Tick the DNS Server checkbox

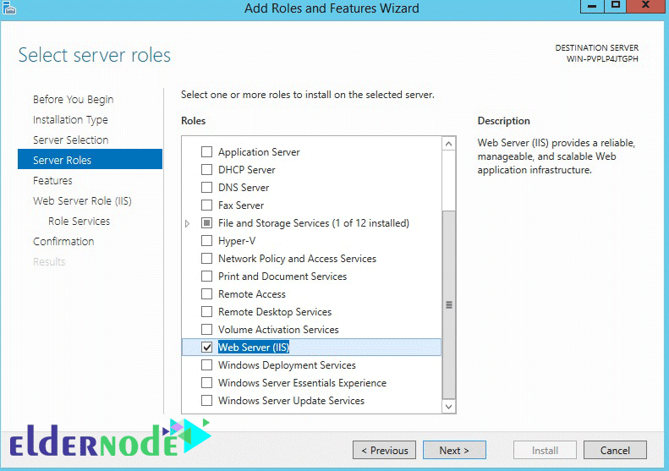click(206, 187)
